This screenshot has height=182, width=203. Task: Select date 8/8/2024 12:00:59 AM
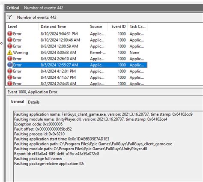[x=59, y=46]
